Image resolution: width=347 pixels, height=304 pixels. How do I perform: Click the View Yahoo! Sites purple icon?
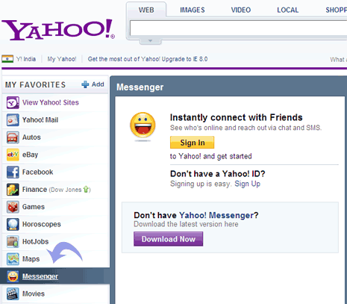point(13,102)
